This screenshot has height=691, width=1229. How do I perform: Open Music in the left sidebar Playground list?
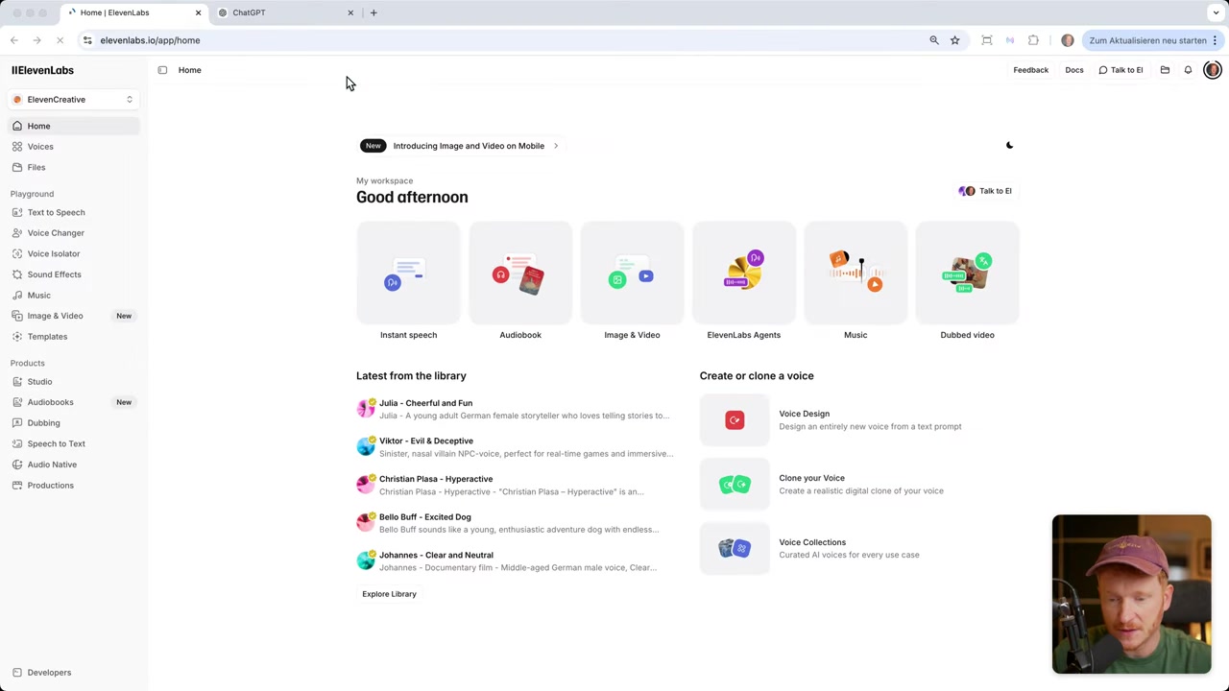73,295
